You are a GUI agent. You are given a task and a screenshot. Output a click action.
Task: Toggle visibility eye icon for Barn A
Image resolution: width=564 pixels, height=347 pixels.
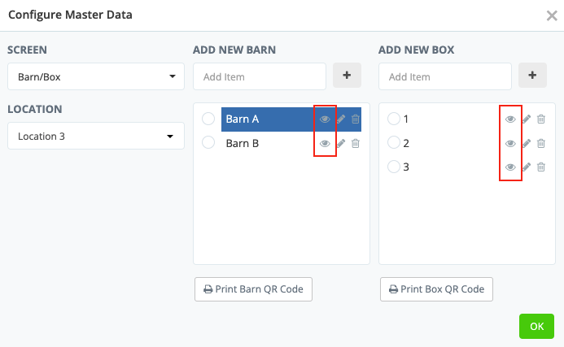pyautogui.click(x=325, y=119)
